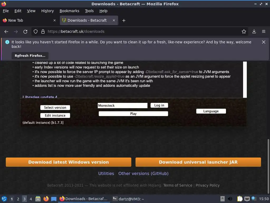Click the network monitor tray icon
Viewport: 270px width, 203px height.
click(x=247, y=199)
